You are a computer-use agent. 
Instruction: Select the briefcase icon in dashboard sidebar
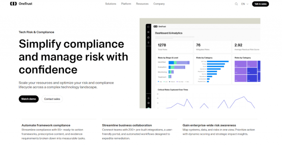click(x=148, y=37)
